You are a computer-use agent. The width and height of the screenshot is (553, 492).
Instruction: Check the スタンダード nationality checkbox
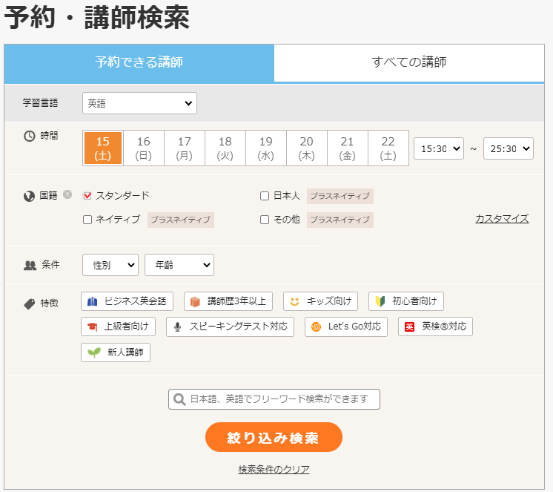(87, 196)
